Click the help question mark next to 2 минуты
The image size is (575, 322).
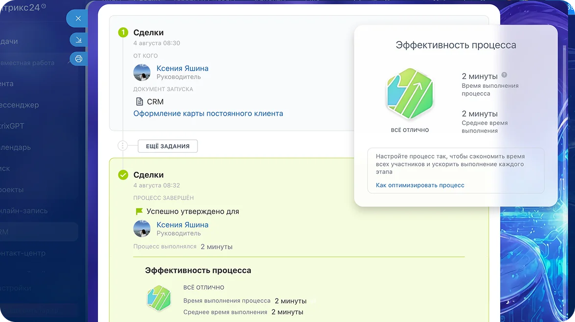[504, 75]
